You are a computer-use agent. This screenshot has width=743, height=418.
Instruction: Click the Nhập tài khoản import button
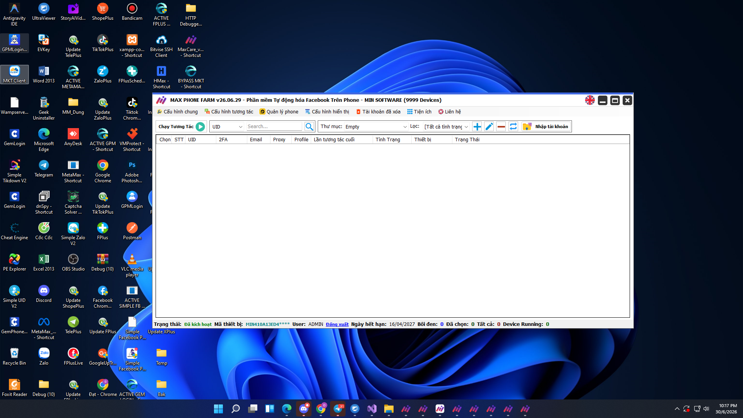[x=546, y=127]
